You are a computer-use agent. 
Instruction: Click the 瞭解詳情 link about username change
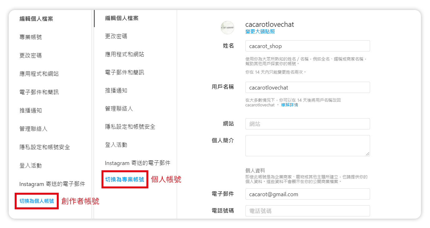pyautogui.click(x=289, y=105)
